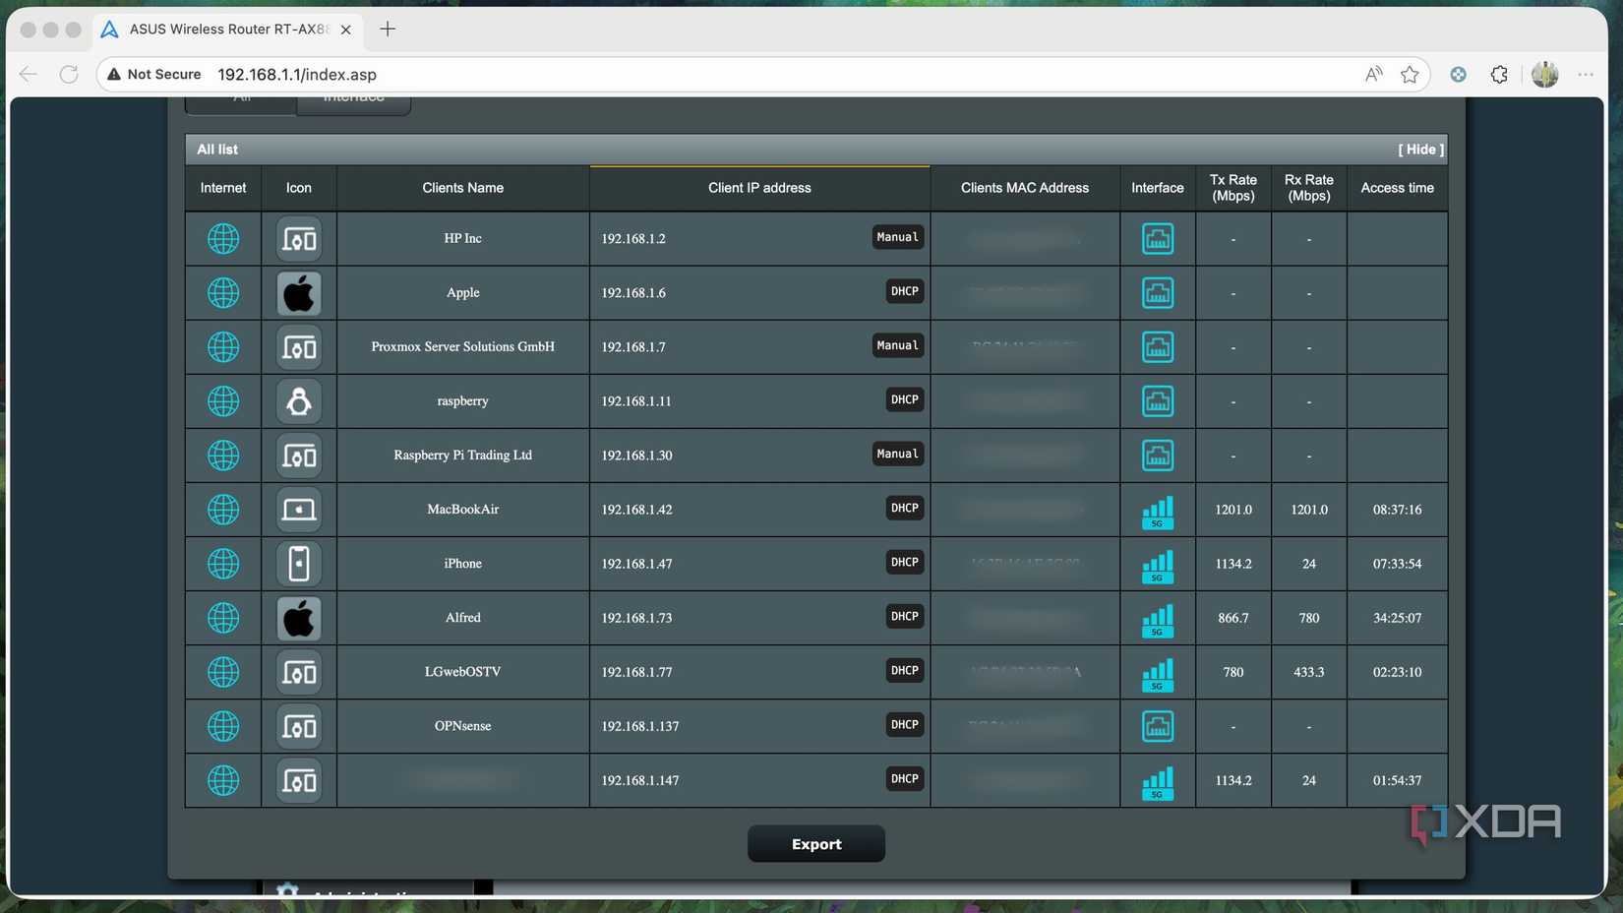Click the Export button below the client list
1623x913 pixels.
click(815, 843)
